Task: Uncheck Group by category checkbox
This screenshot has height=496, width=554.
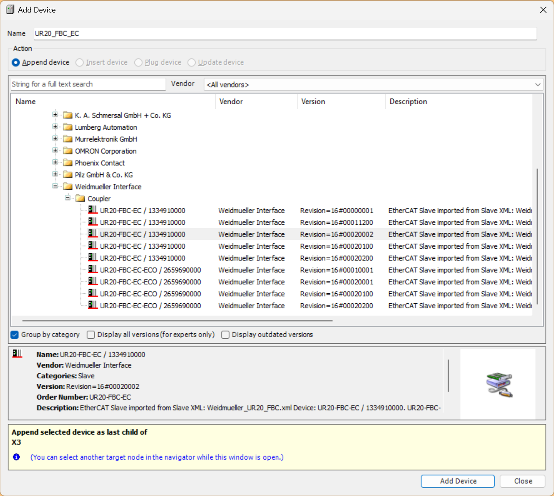Action: 15,335
